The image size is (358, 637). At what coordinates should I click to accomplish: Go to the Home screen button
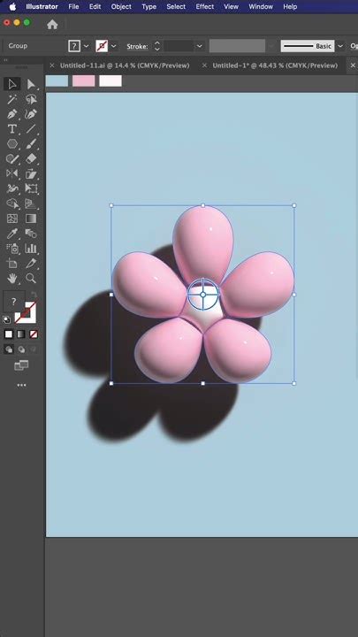tap(52, 25)
